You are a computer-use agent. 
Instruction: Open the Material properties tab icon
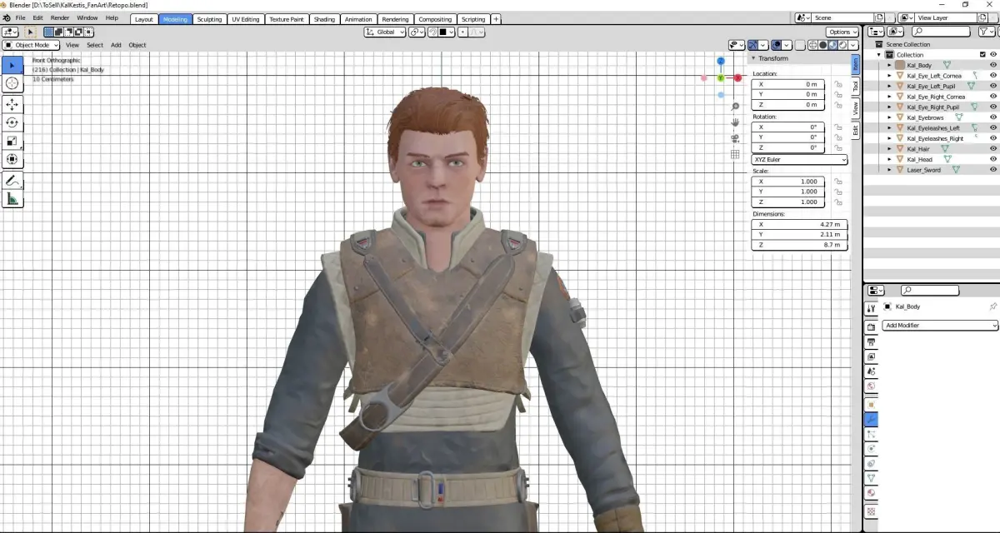click(x=871, y=493)
